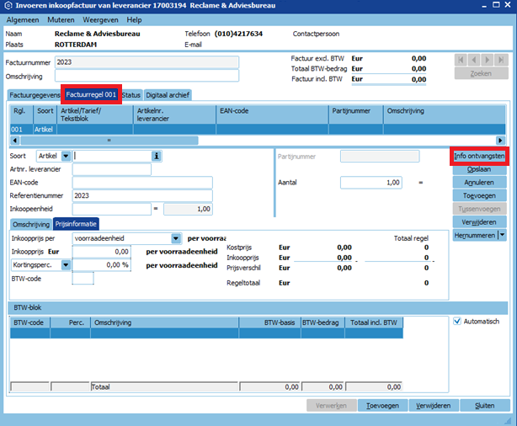Click the application icon in the title bar
517x426 pixels.
coord(8,6)
